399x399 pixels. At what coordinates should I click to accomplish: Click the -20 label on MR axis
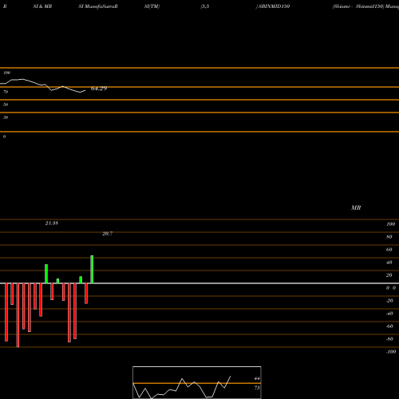[x=389, y=301]
